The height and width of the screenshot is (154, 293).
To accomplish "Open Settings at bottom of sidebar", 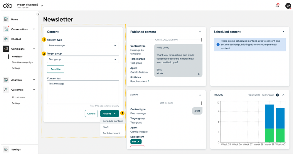I will pyautogui.click(x=16, y=150).
